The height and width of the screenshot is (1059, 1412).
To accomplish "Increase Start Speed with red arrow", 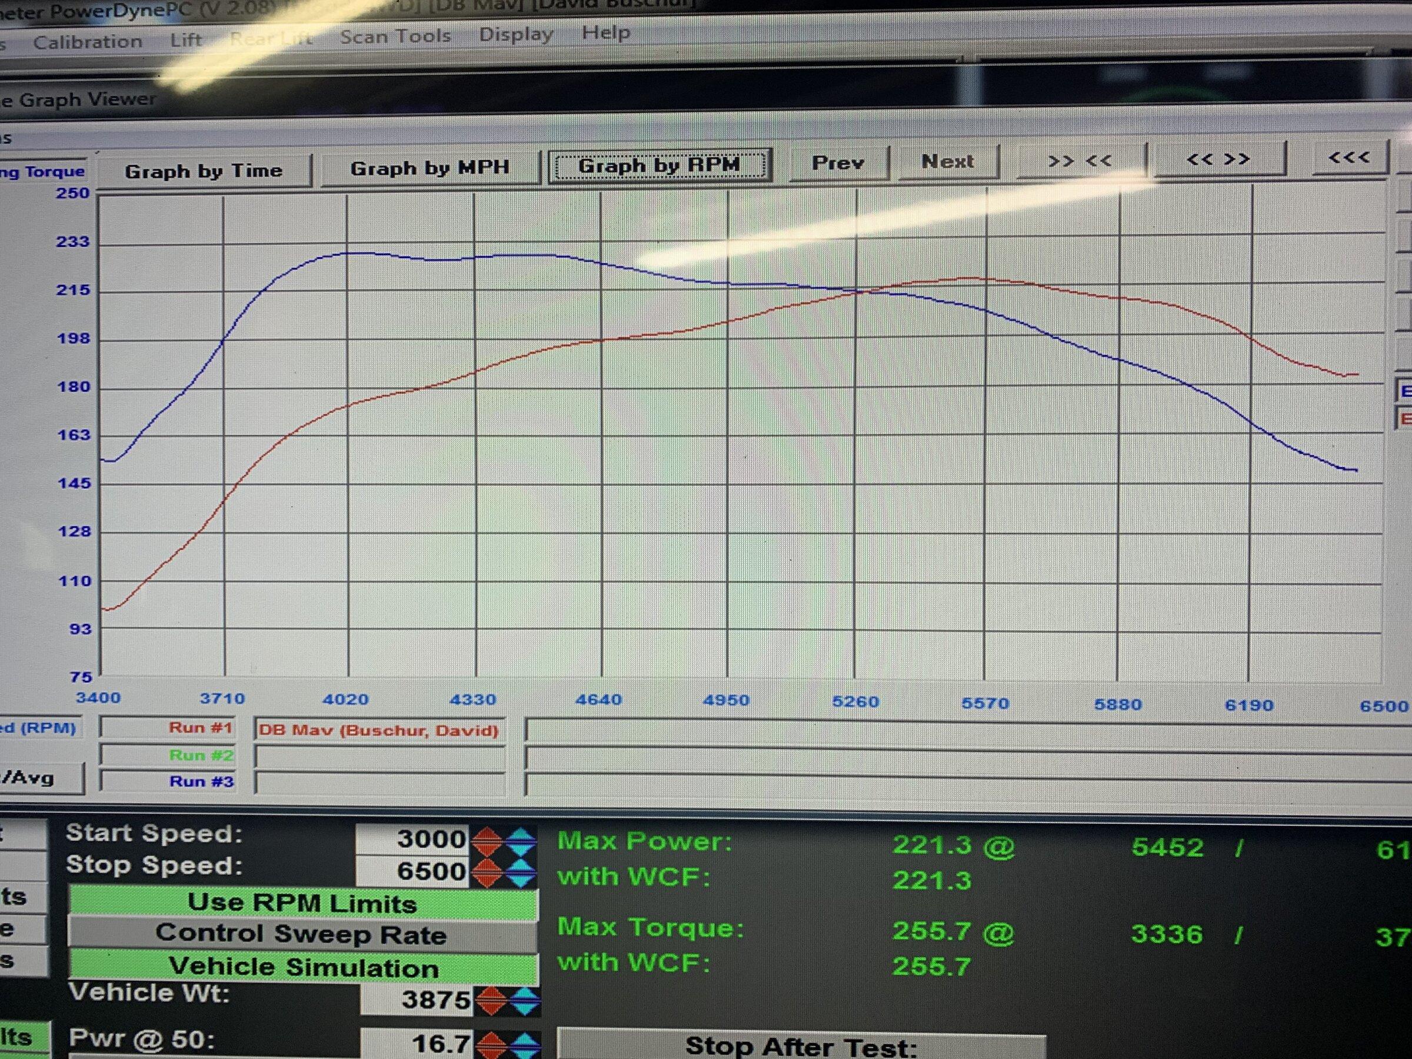I will [x=488, y=841].
